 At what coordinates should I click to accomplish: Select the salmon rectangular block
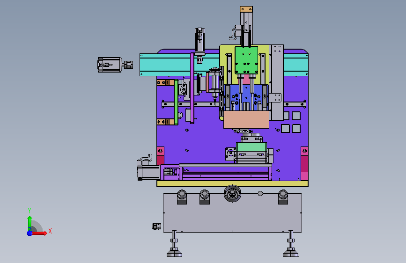tap(246, 120)
